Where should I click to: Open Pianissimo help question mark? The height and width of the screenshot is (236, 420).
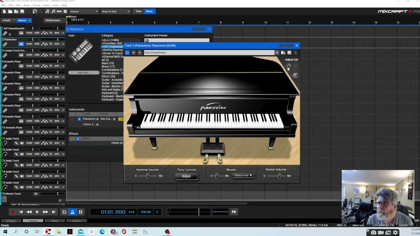tap(295, 76)
